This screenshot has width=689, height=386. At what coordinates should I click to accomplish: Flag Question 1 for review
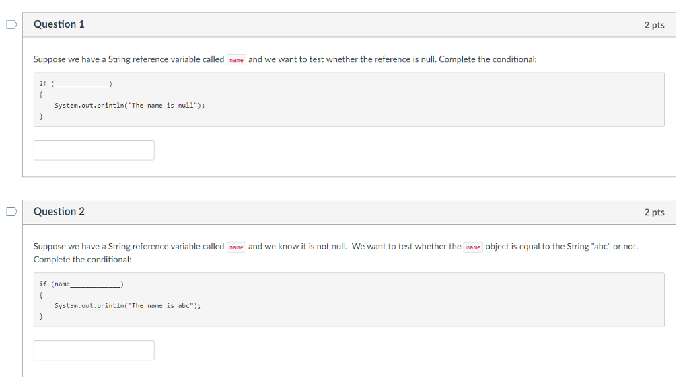click(x=11, y=25)
